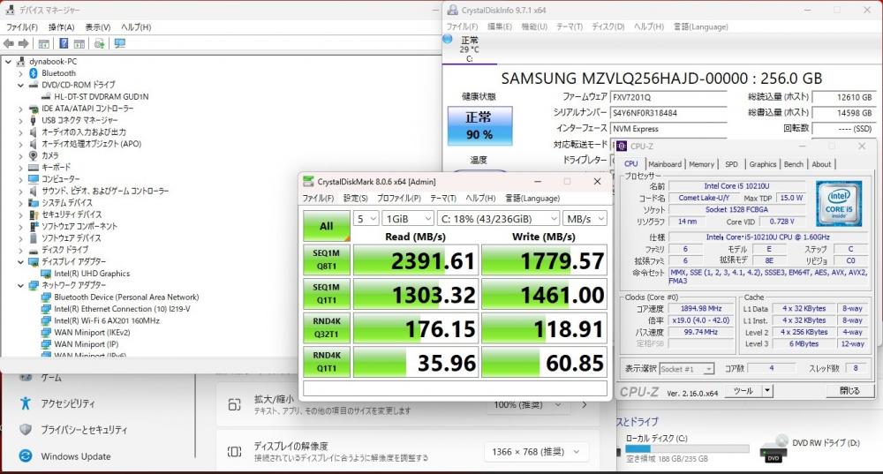Open CrystalDiskMark 設定(S) menu
The height and width of the screenshot is (474, 883).
click(x=355, y=198)
